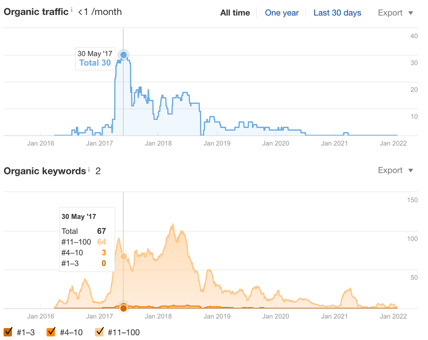Toggle the #4–10 keywords checkbox
The height and width of the screenshot is (340, 428).
[51, 332]
